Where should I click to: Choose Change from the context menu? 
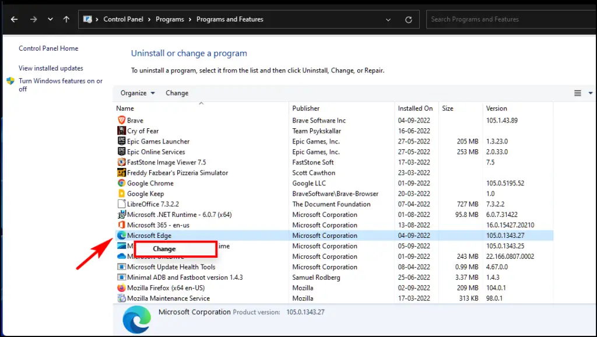coord(175,248)
